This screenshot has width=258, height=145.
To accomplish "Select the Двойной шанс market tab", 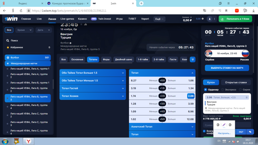I will pos(124,59).
